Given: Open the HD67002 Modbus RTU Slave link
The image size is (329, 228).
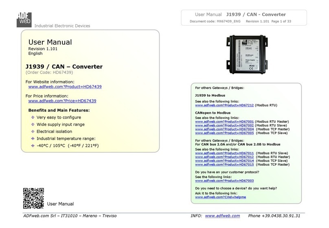Looking at the screenshot, I should 224,126.
